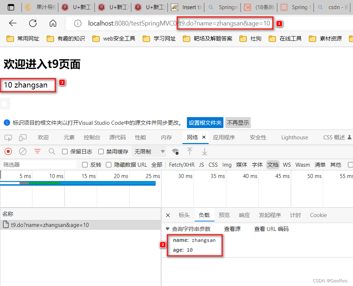Screen dimensions: 353x286
Task: Toggle the device emulation icon
Action: [x=22, y=138]
